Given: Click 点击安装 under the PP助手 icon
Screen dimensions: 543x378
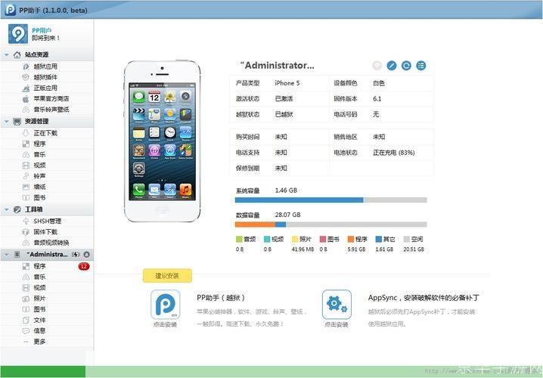Looking at the screenshot, I should [165, 324].
